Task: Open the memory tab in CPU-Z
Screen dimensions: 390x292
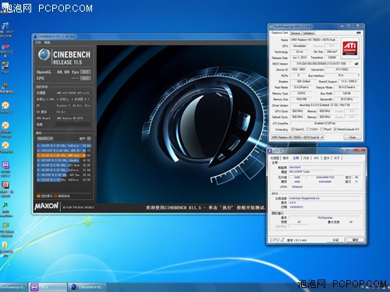Action: (x=306, y=158)
